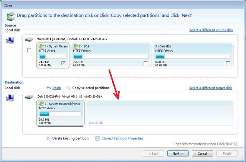Click the clone disks icon in header
The image size is (246, 162).
(10, 16)
